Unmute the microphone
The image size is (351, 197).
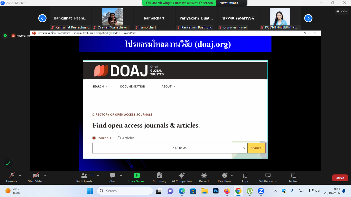click(12, 176)
